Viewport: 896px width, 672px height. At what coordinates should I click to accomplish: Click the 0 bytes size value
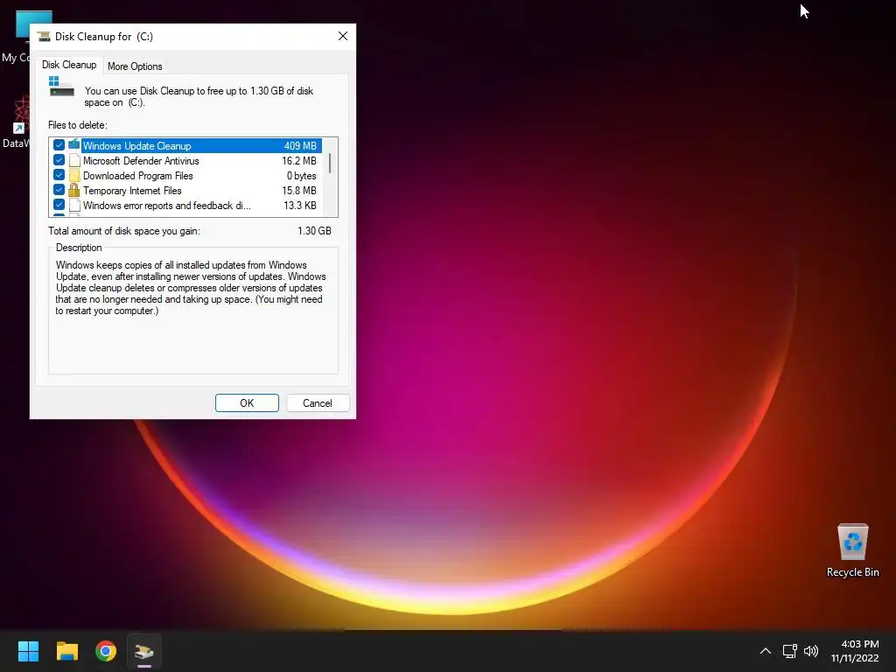coord(301,175)
